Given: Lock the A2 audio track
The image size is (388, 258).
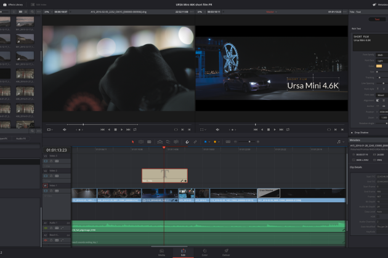Looking at the screenshot, I should click(51, 240).
